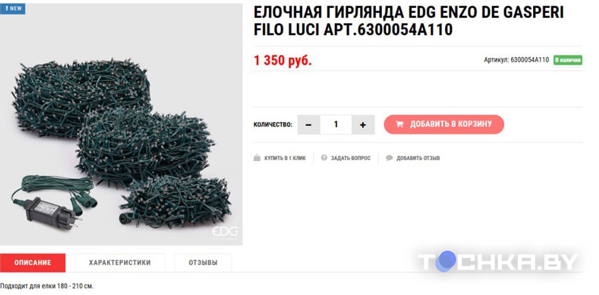The height and width of the screenshot is (295, 599).
Task: Open the garland product photo
Action: coord(121,125)
